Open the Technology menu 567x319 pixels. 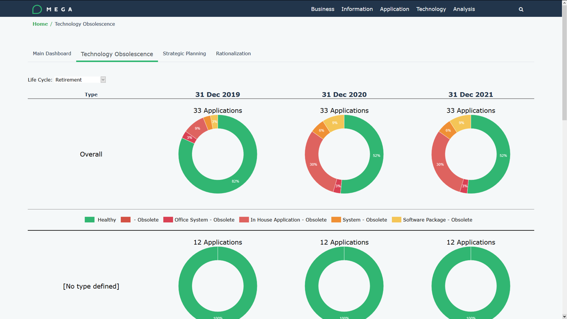(x=431, y=9)
